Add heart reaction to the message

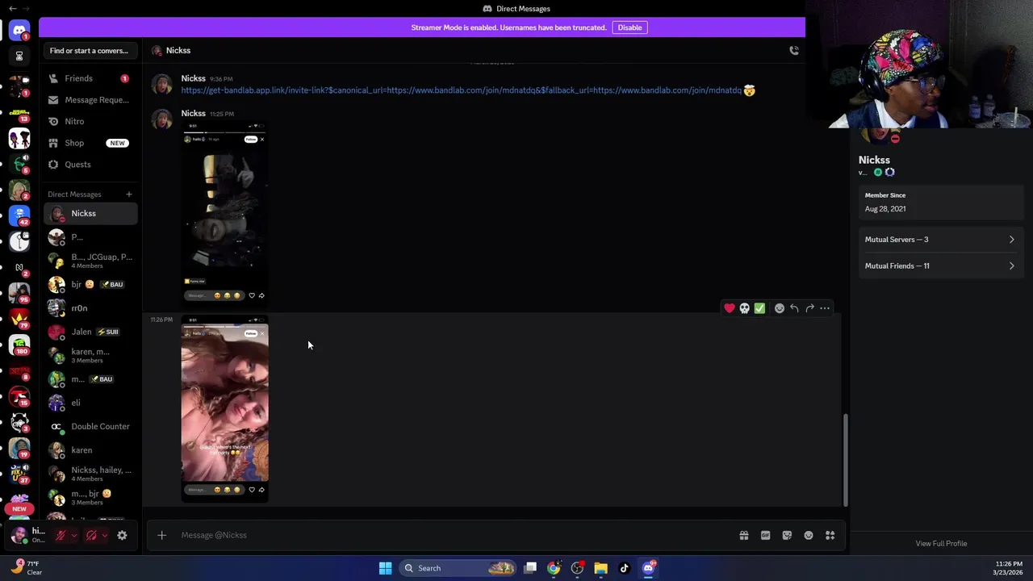pyautogui.click(x=730, y=308)
